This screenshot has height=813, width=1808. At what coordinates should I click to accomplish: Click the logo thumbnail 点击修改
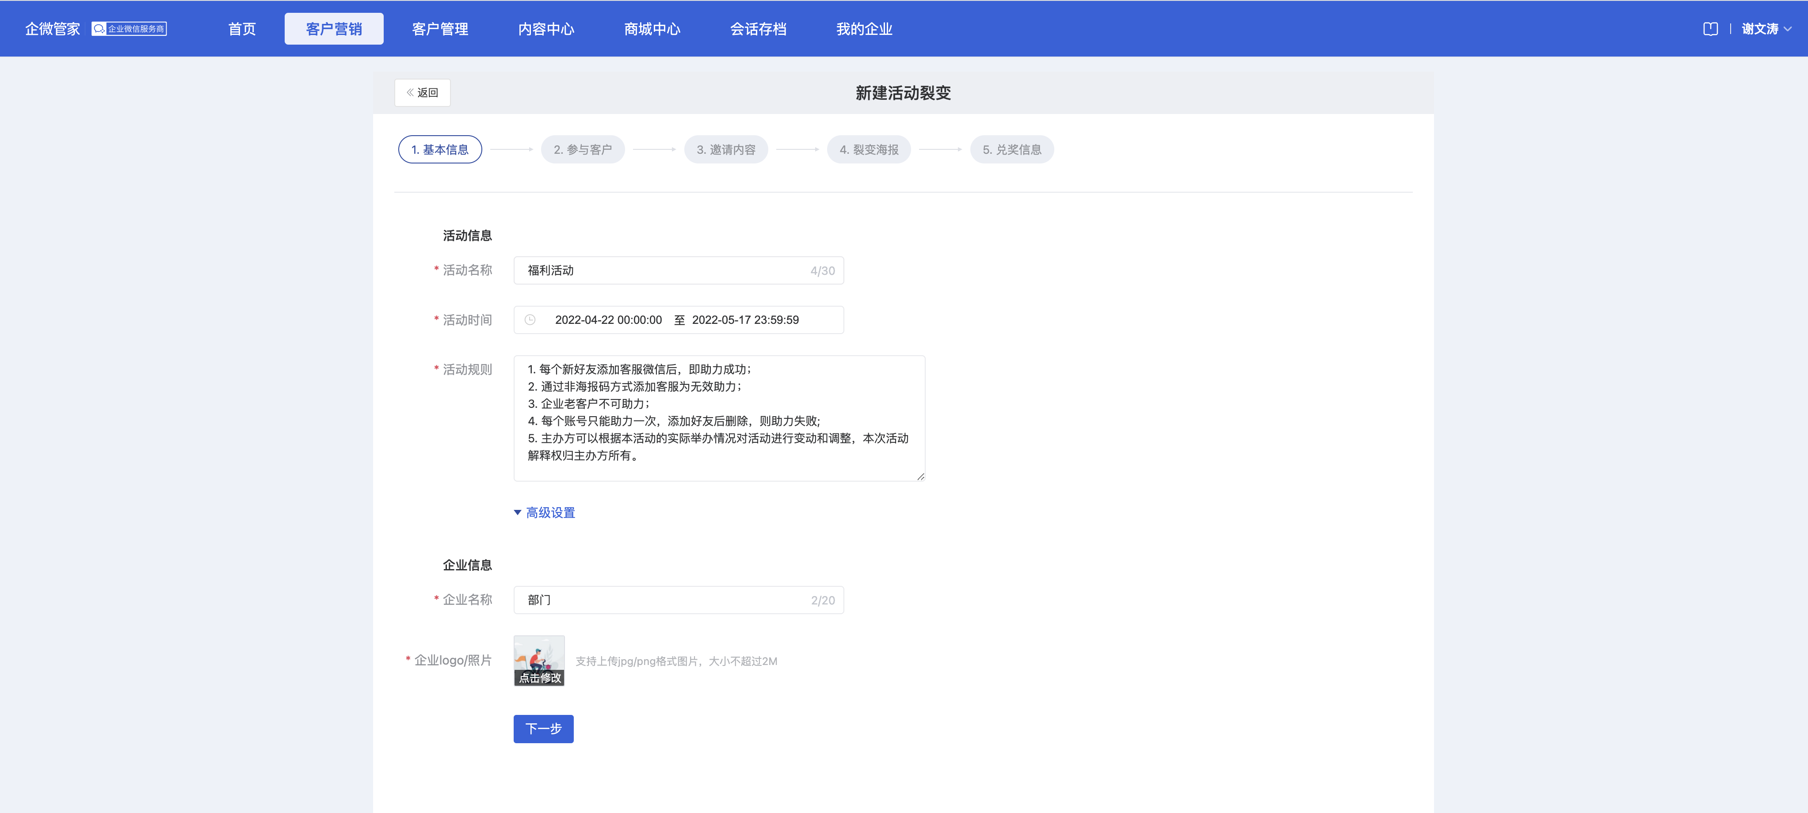(539, 661)
